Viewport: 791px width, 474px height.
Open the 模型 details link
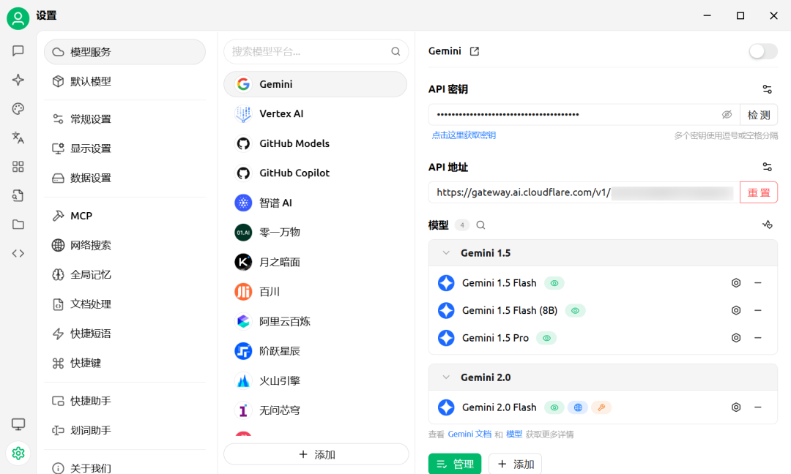514,434
